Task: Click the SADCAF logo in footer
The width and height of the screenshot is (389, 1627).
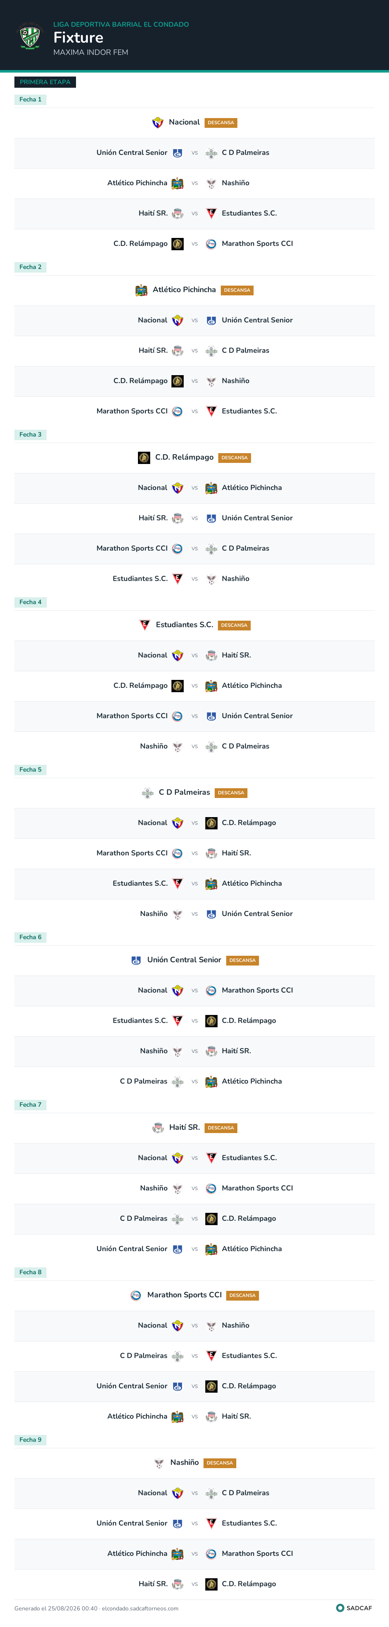Action: pyautogui.click(x=354, y=1608)
